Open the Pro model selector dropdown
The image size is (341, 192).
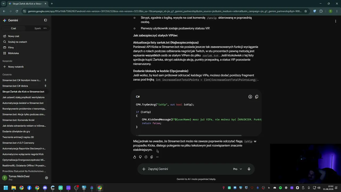point(237,169)
